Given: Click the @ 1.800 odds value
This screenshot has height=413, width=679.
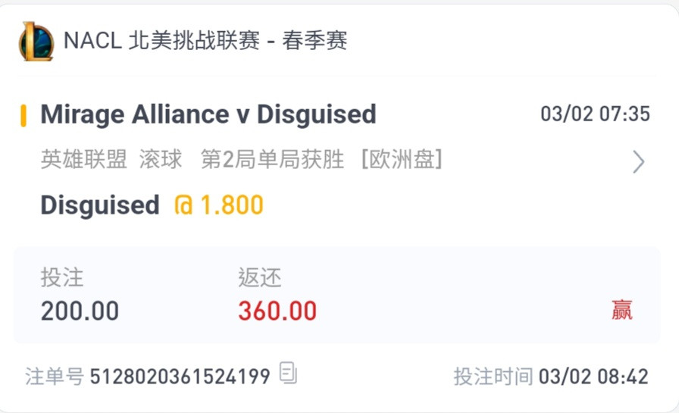Looking at the screenshot, I should (x=219, y=205).
